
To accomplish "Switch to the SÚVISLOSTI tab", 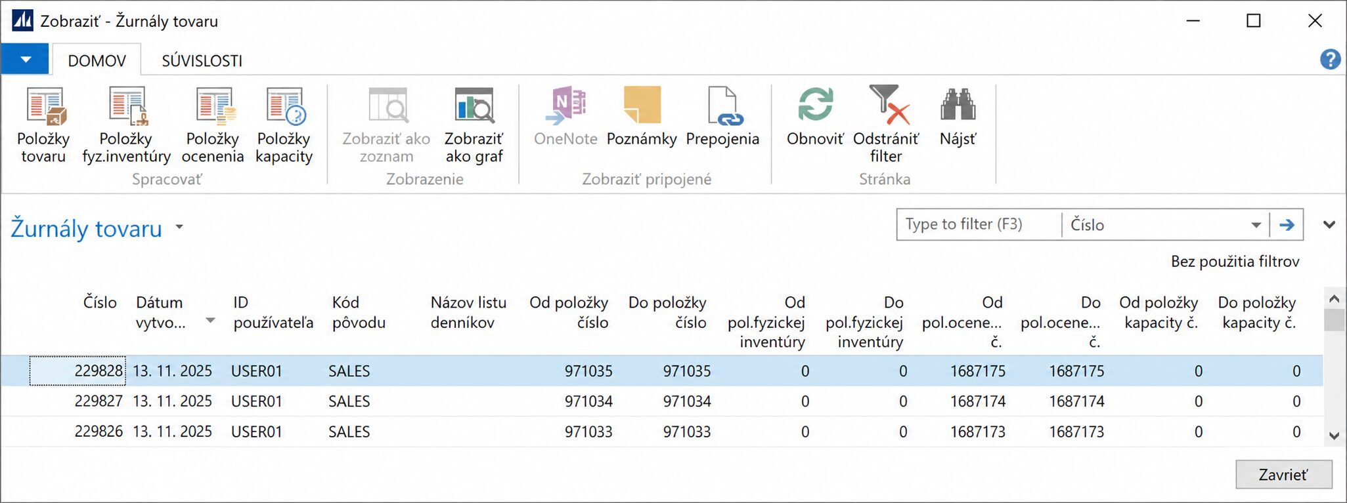I will [202, 60].
